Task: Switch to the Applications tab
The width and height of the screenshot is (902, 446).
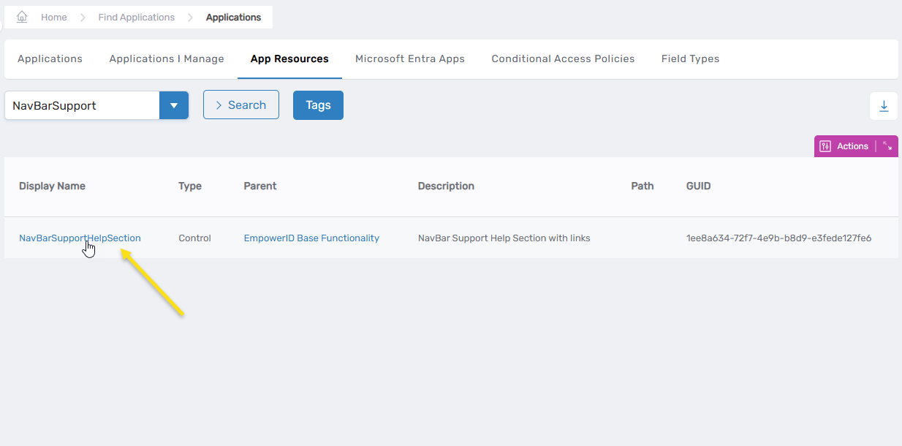Action: coord(50,58)
